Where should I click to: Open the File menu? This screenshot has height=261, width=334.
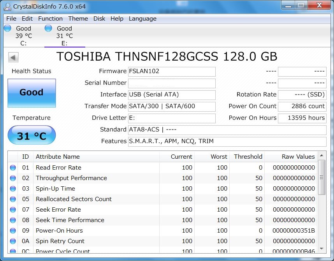(11, 19)
